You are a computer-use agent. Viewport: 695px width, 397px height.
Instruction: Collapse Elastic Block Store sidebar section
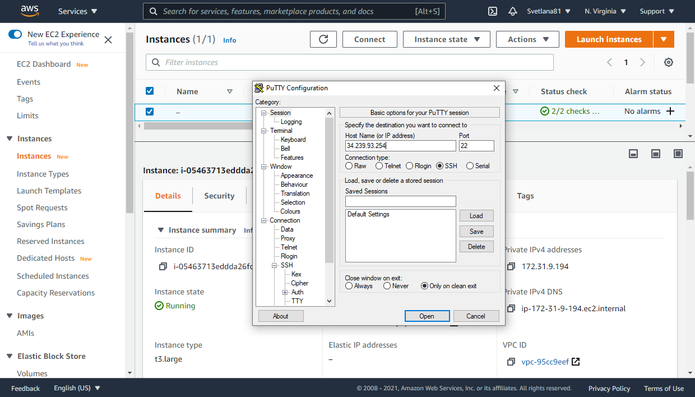(10, 356)
